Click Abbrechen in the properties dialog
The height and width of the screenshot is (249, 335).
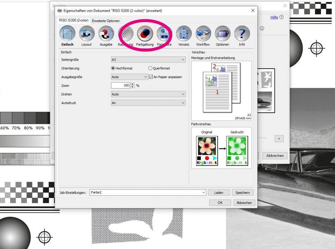tap(244, 203)
